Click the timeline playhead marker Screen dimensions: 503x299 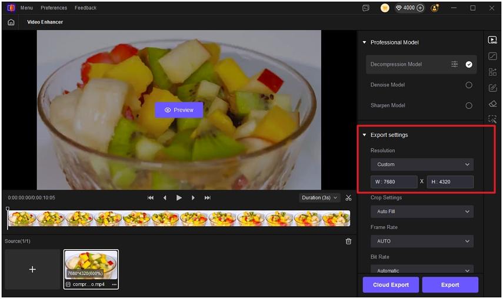[8, 210]
